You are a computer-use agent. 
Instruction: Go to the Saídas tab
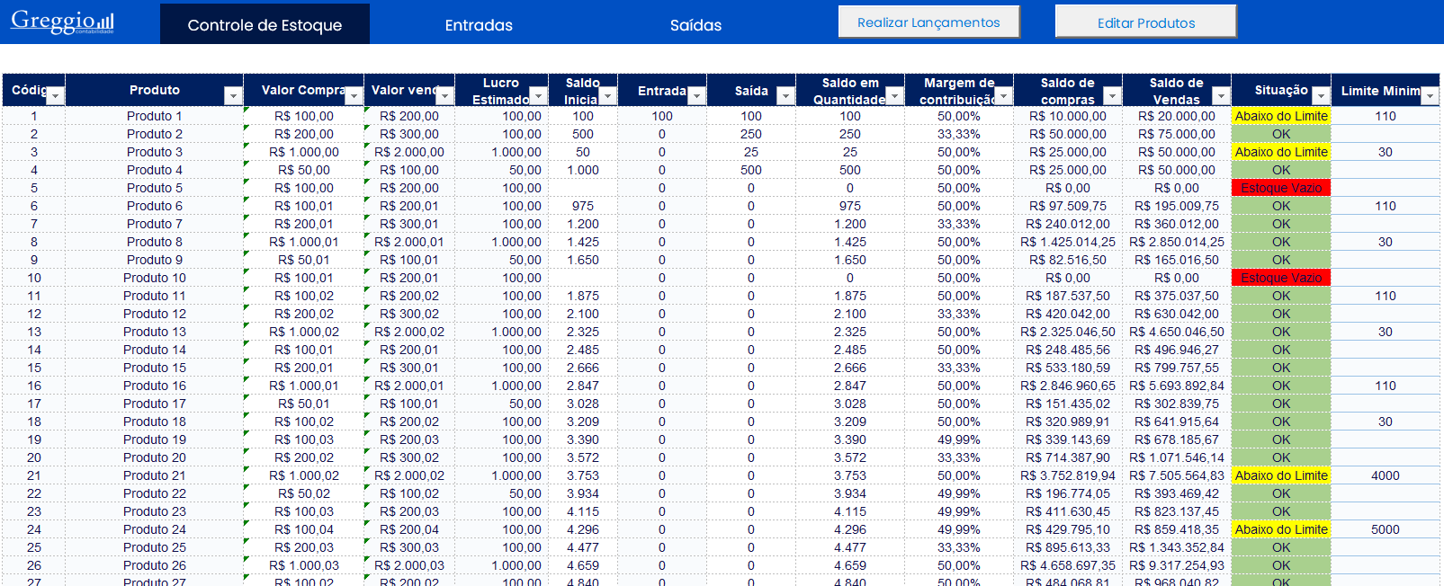(x=695, y=25)
